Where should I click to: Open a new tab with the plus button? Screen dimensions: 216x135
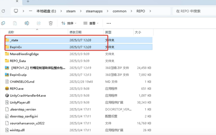(28, 2)
